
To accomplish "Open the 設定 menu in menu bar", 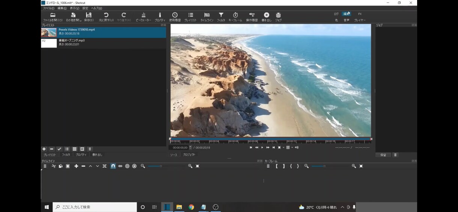I will tap(85, 8).
